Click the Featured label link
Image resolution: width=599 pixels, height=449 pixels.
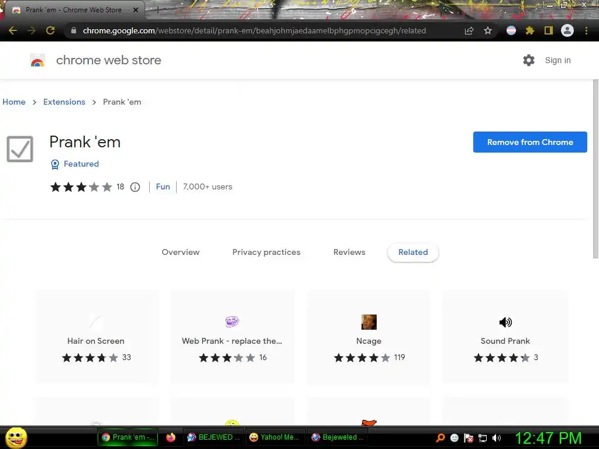pos(81,164)
